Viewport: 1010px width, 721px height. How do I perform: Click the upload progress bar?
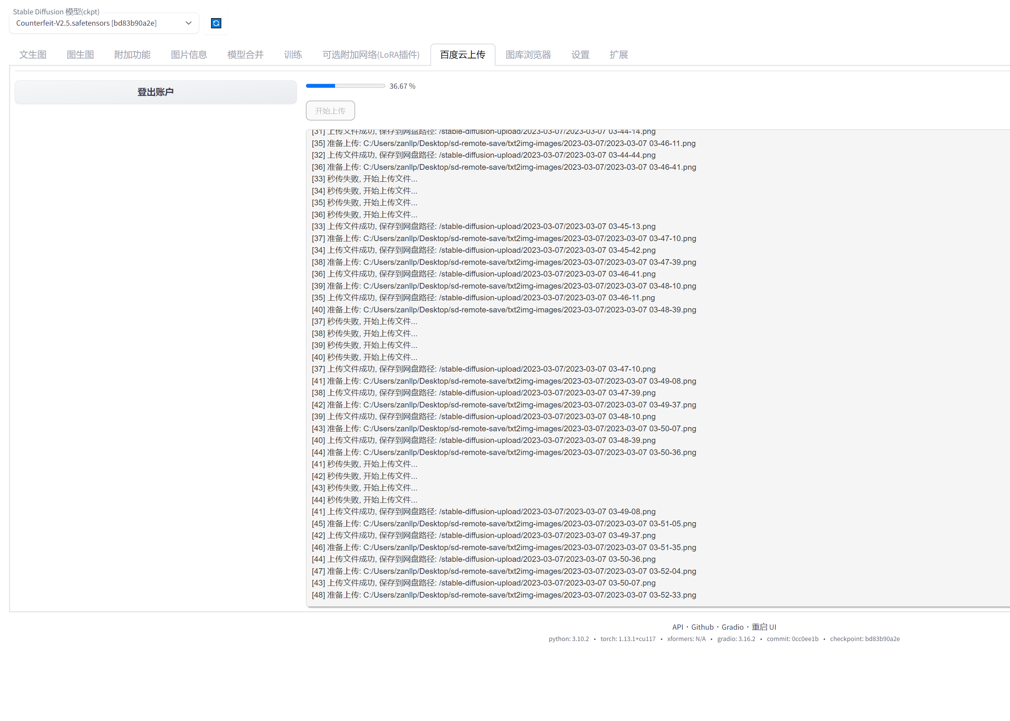pos(345,86)
